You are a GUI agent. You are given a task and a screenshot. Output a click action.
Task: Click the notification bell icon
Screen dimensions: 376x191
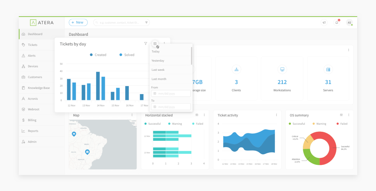[336, 23]
